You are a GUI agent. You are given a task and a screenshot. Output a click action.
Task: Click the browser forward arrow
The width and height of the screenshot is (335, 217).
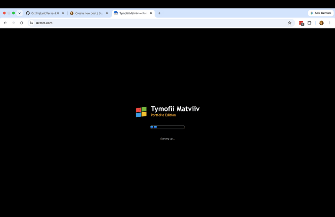coord(13,23)
